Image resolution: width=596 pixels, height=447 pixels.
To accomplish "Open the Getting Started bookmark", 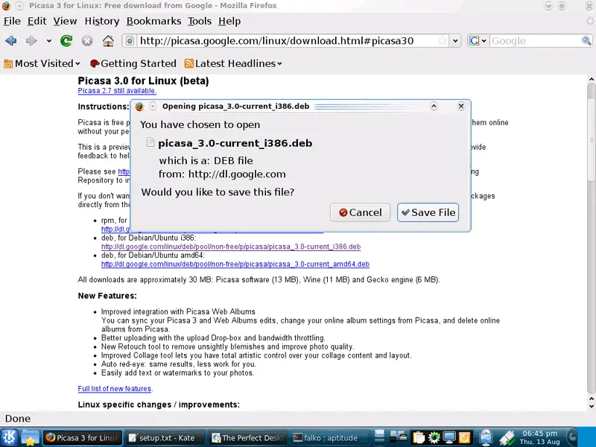I will tap(133, 63).
